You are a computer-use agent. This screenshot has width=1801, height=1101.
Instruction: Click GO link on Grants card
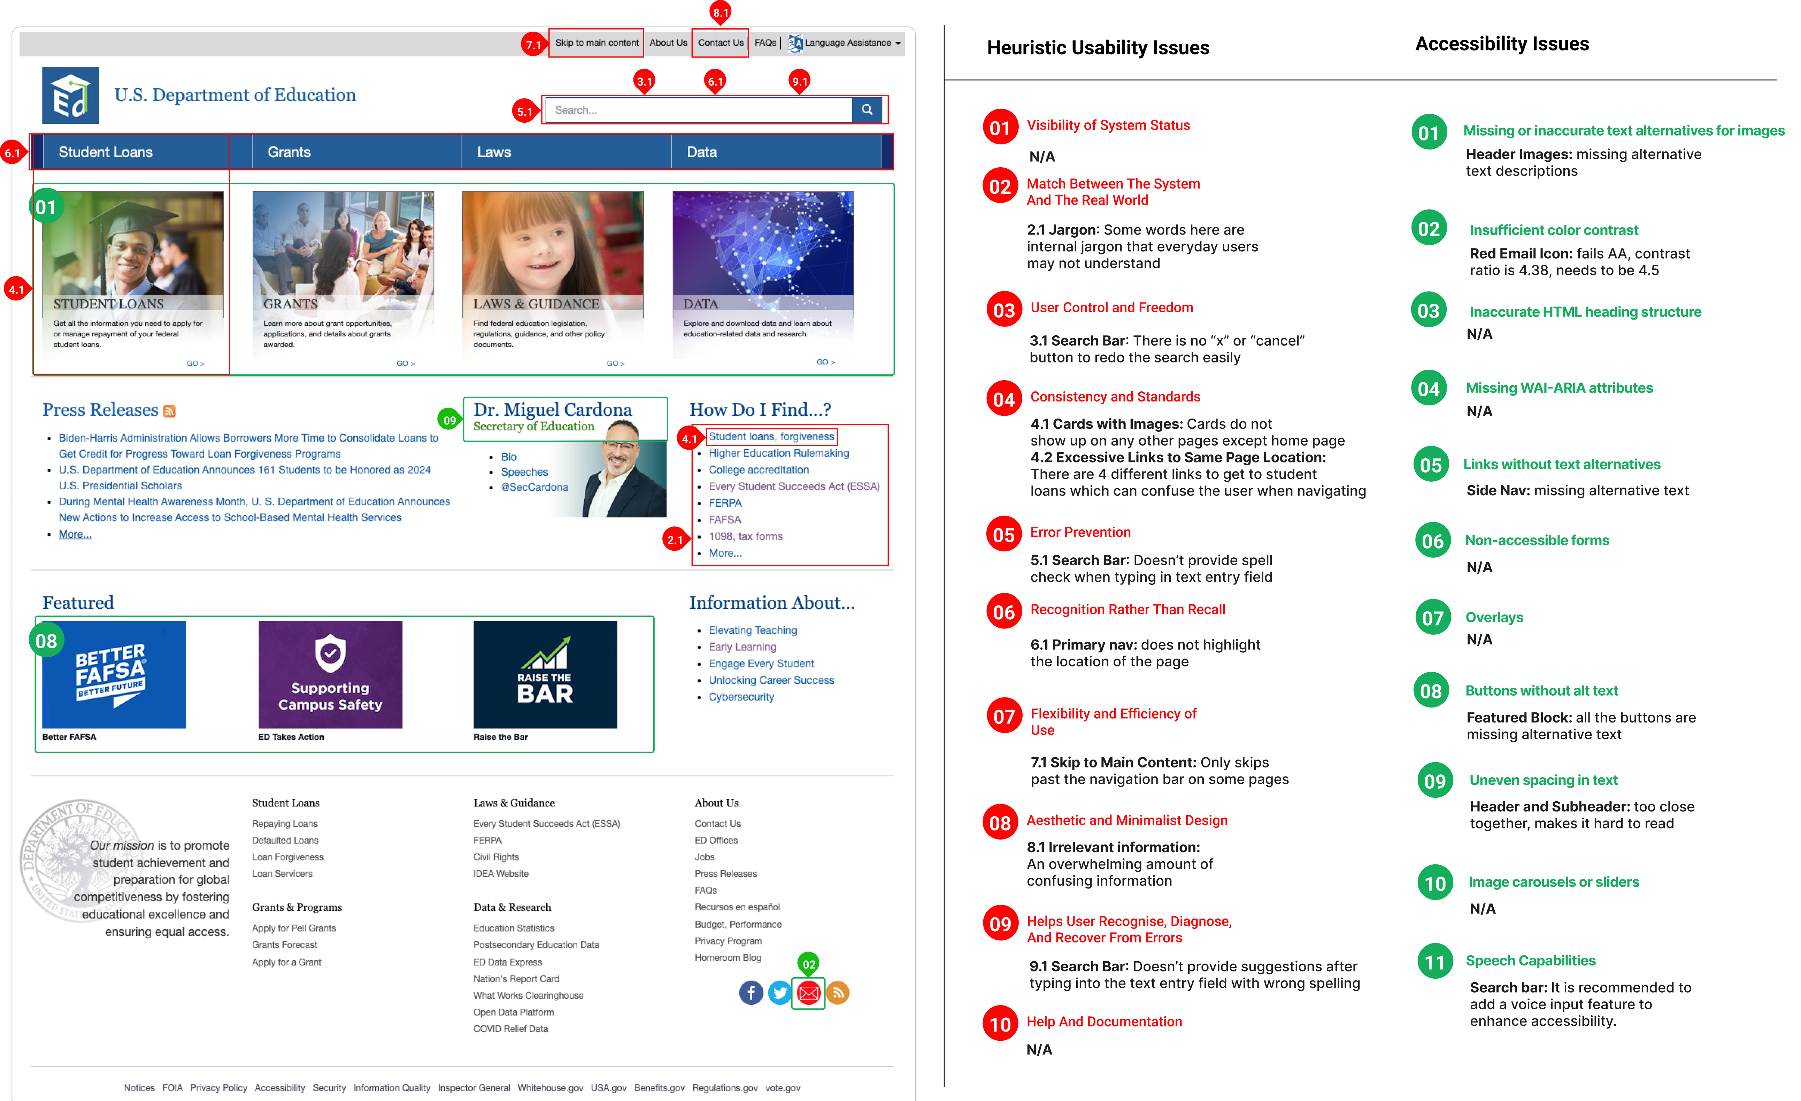405,364
